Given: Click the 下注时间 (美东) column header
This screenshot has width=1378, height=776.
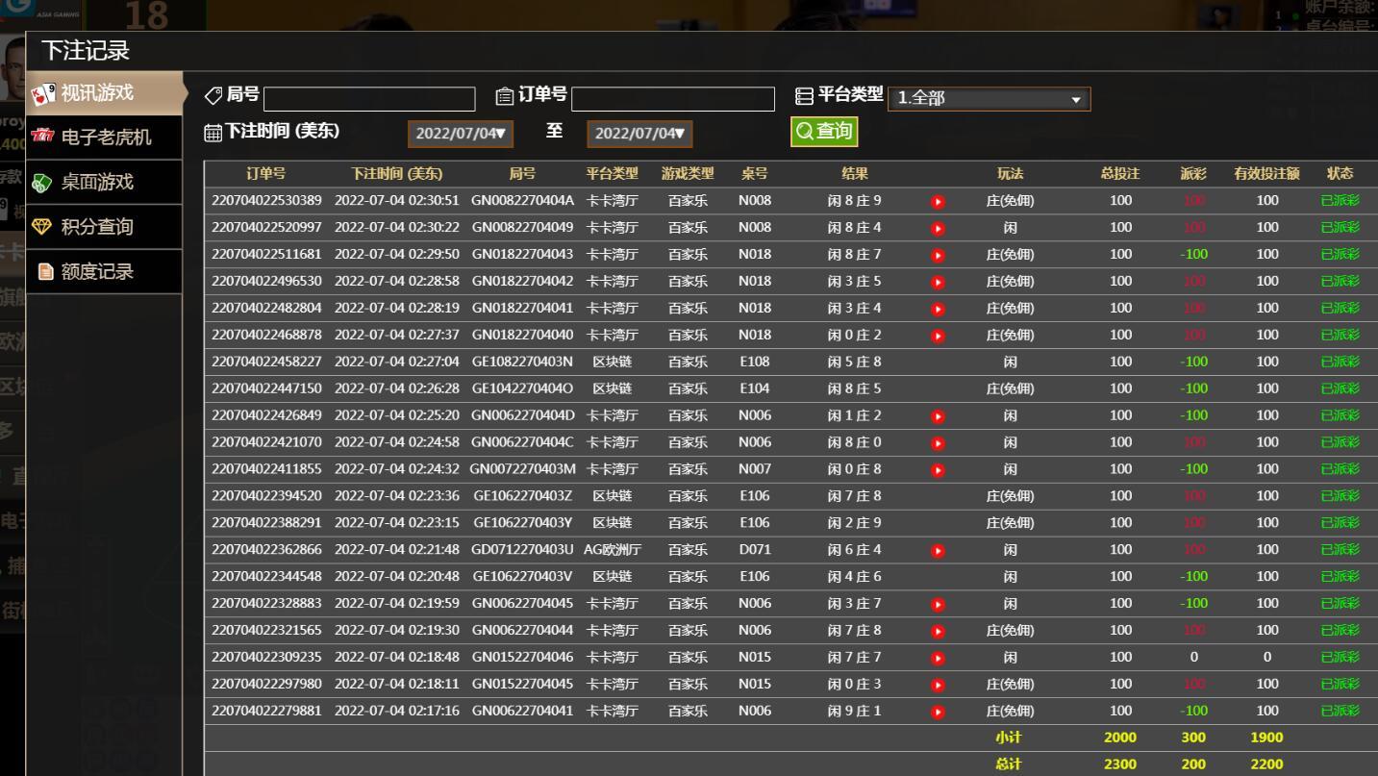Looking at the screenshot, I should pyautogui.click(x=396, y=174).
